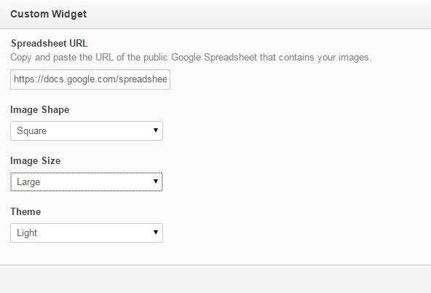
Task: Place cursor after 'spreadshee' in the URL field
Action: click(x=167, y=79)
